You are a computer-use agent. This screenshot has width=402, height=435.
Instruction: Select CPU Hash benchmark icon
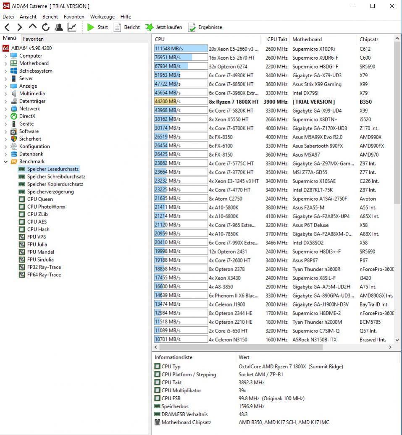coord(22,229)
